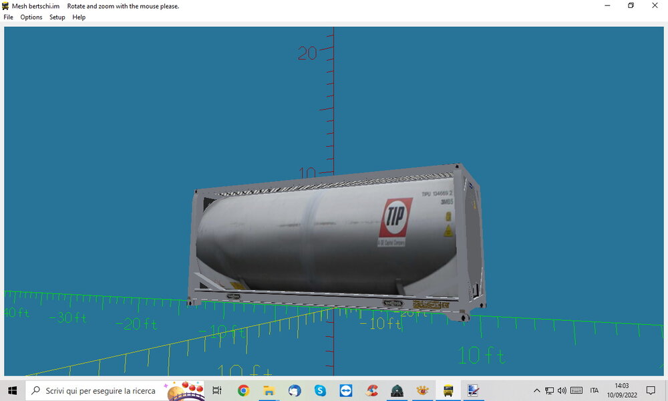668x401 pixels.
Task: Open the Windows Start menu
Action: (x=12, y=390)
